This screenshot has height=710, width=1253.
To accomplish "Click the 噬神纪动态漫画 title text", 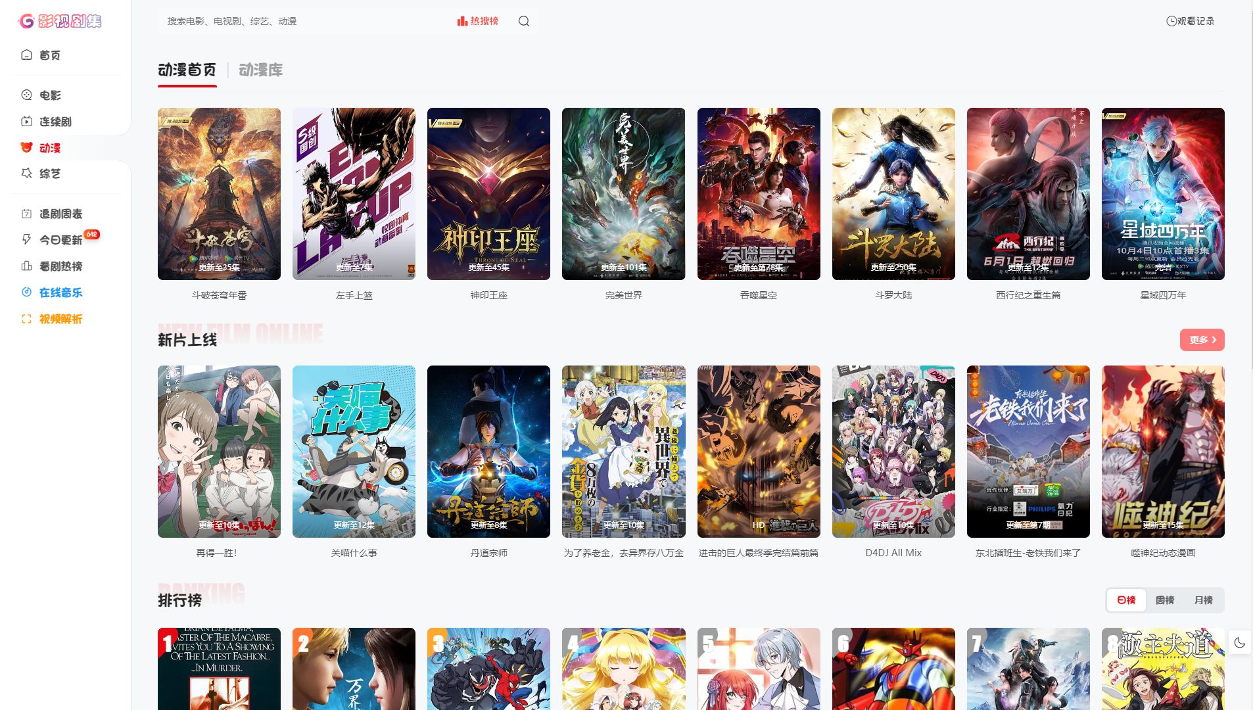I will [x=1163, y=553].
